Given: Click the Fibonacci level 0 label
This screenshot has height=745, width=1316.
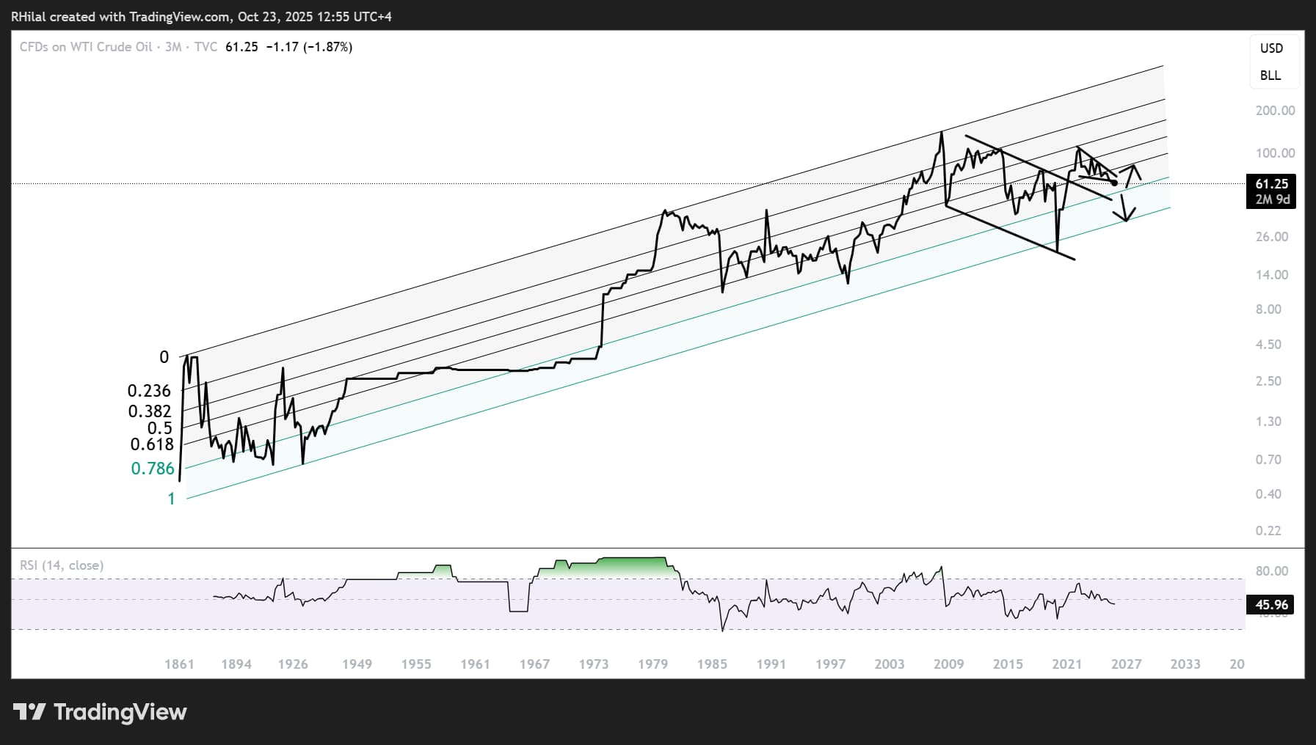Looking at the screenshot, I should click(164, 357).
